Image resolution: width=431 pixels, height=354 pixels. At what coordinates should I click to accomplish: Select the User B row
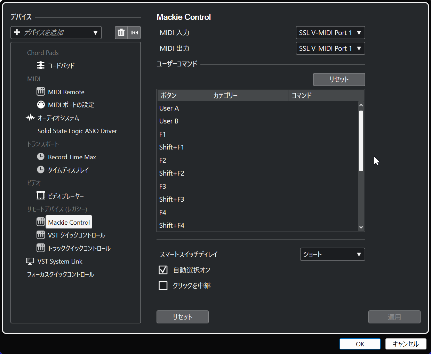click(x=257, y=121)
